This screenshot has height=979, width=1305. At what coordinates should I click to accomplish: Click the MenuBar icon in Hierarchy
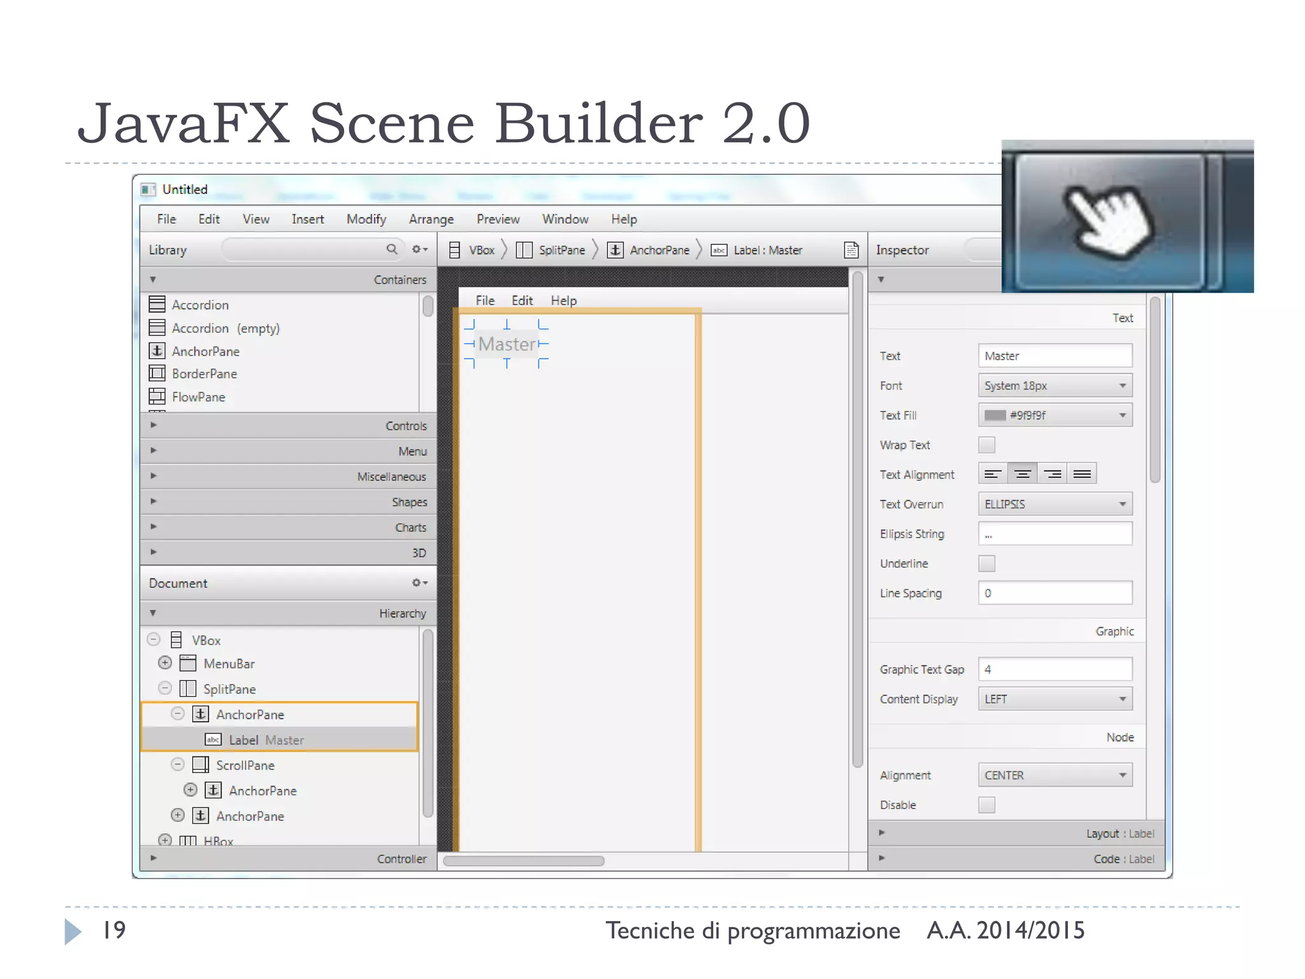(x=187, y=663)
